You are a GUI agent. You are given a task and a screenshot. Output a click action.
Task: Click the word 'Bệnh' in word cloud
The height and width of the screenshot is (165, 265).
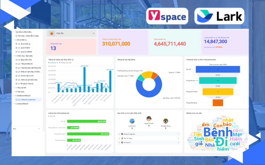[218, 132]
